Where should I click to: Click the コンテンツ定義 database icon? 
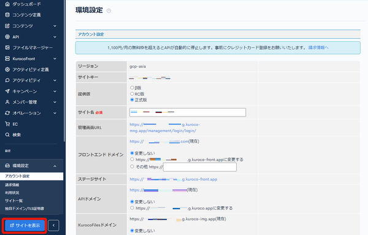[x=7, y=15]
